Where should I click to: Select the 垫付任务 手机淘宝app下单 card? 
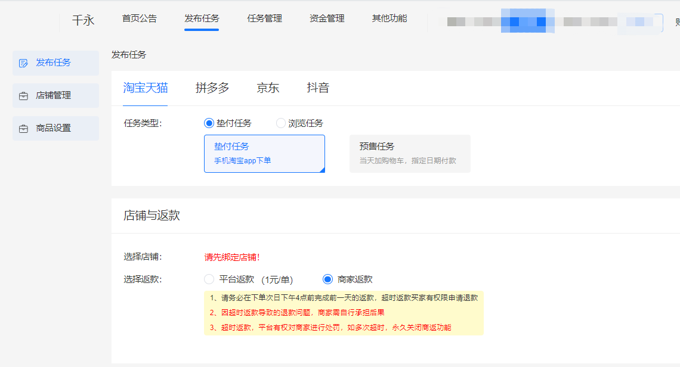(264, 154)
